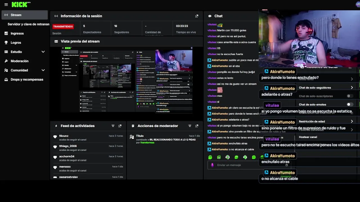Click Hostear canal option
Viewport: 360px width, 202px height.
point(308,137)
